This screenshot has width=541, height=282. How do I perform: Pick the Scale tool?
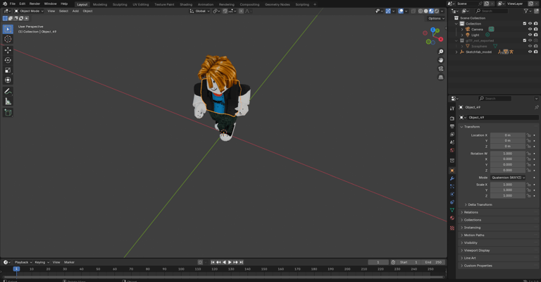point(8,70)
